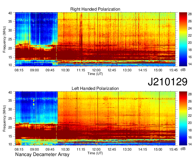Click the 40 frequency tick of the Left Handed plot
Image resolution: width=195 pixels, height=158 pixels.
[x=10, y=92]
